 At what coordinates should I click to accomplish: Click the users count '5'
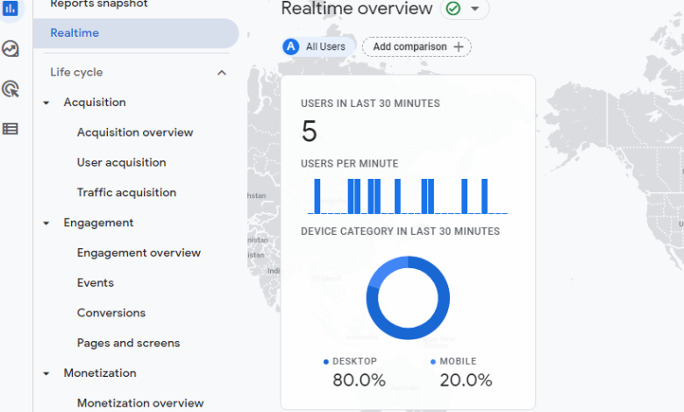coord(310,131)
